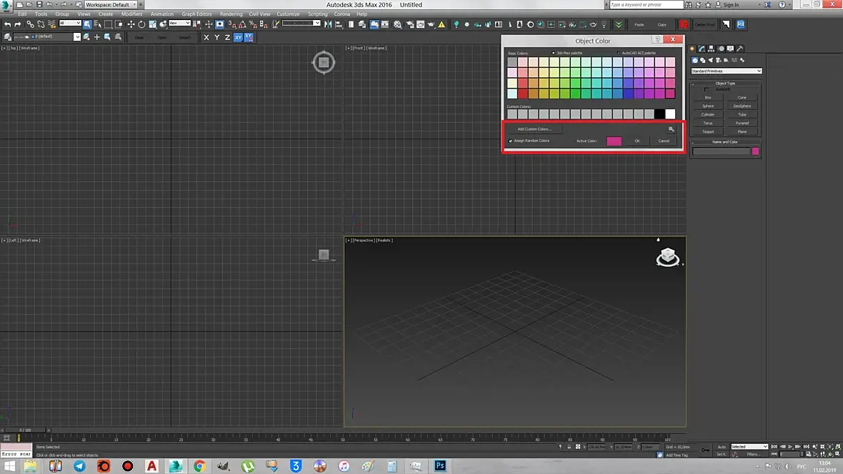Restrict to the XY plane axis constraint
Viewport: 843px width, 474px height.
click(x=239, y=37)
